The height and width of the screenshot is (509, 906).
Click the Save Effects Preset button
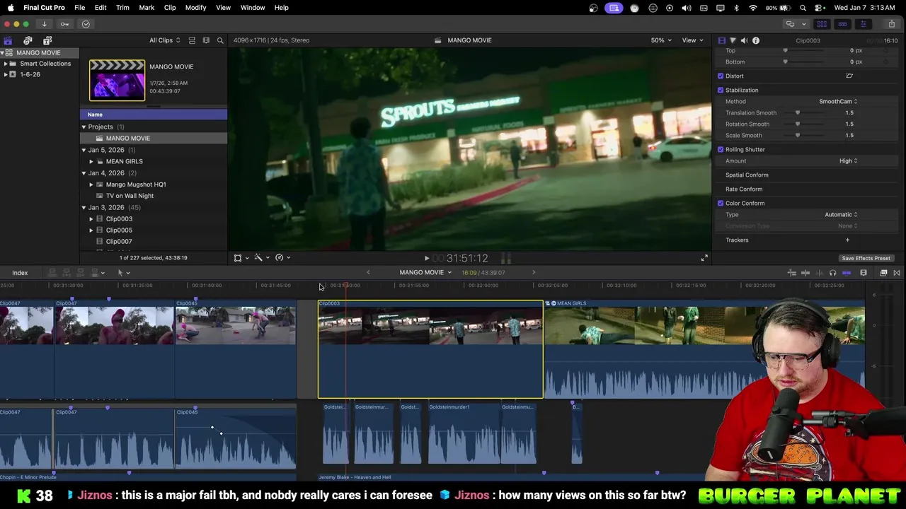(x=866, y=259)
